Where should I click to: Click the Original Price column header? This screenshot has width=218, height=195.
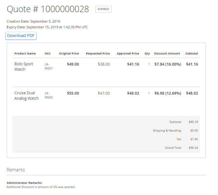(69, 54)
